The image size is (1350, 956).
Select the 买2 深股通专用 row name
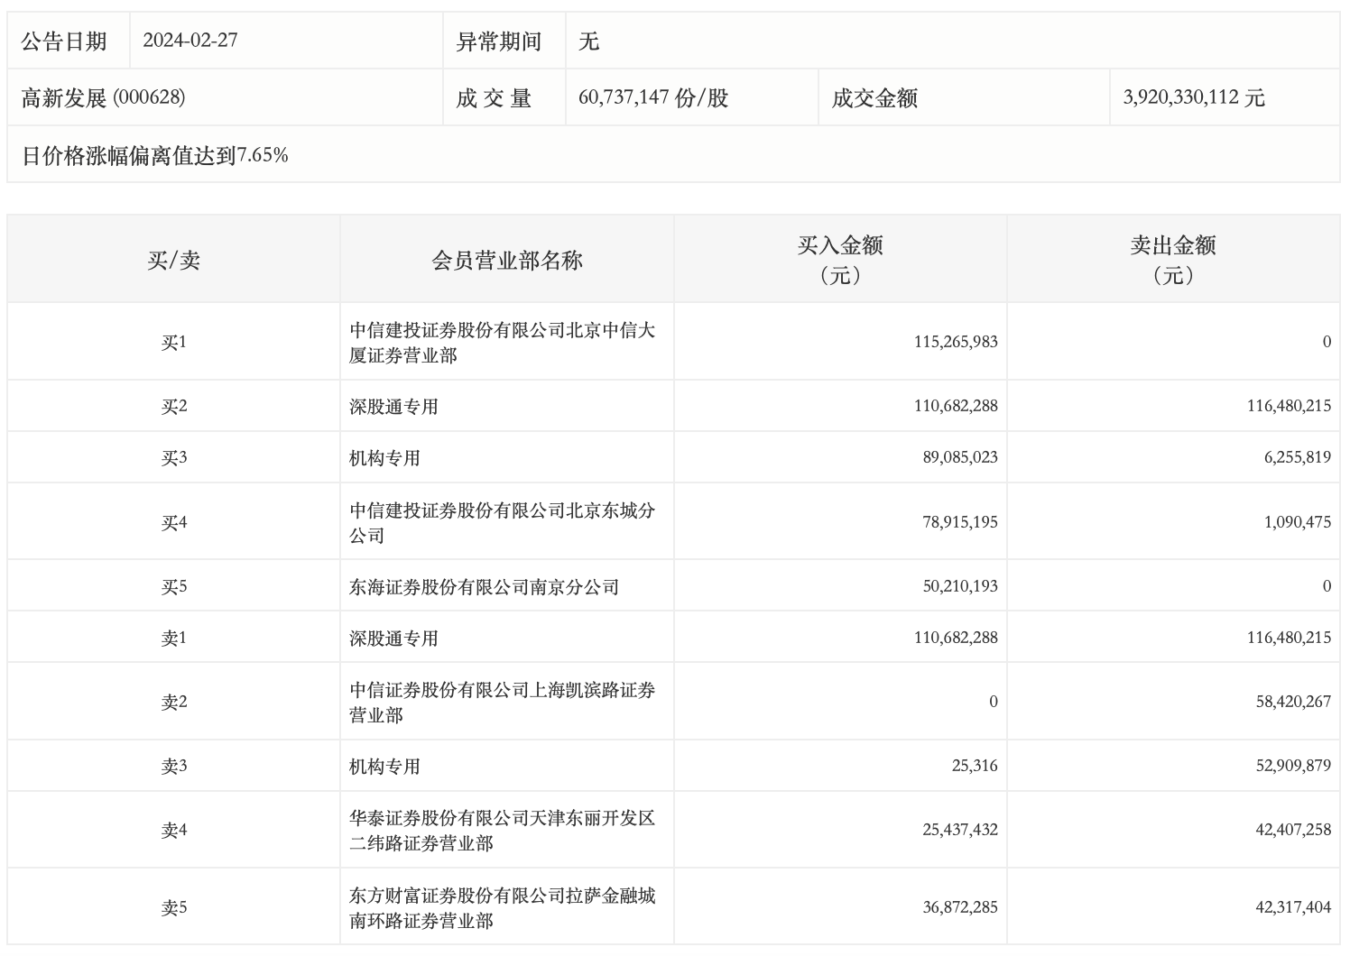coord(393,407)
